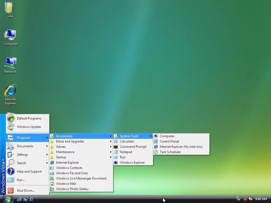The image size is (271, 203).
Task: Select the Internet Explorer desktop icon
Action: (10, 95)
